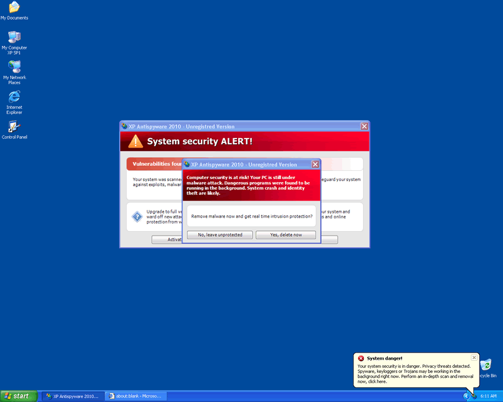The width and height of the screenshot is (503, 402).
Task: Switch to XP Antispyware 2010 taskbar item
Action: pos(72,396)
